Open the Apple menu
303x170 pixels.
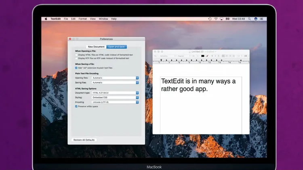(x=46, y=19)
